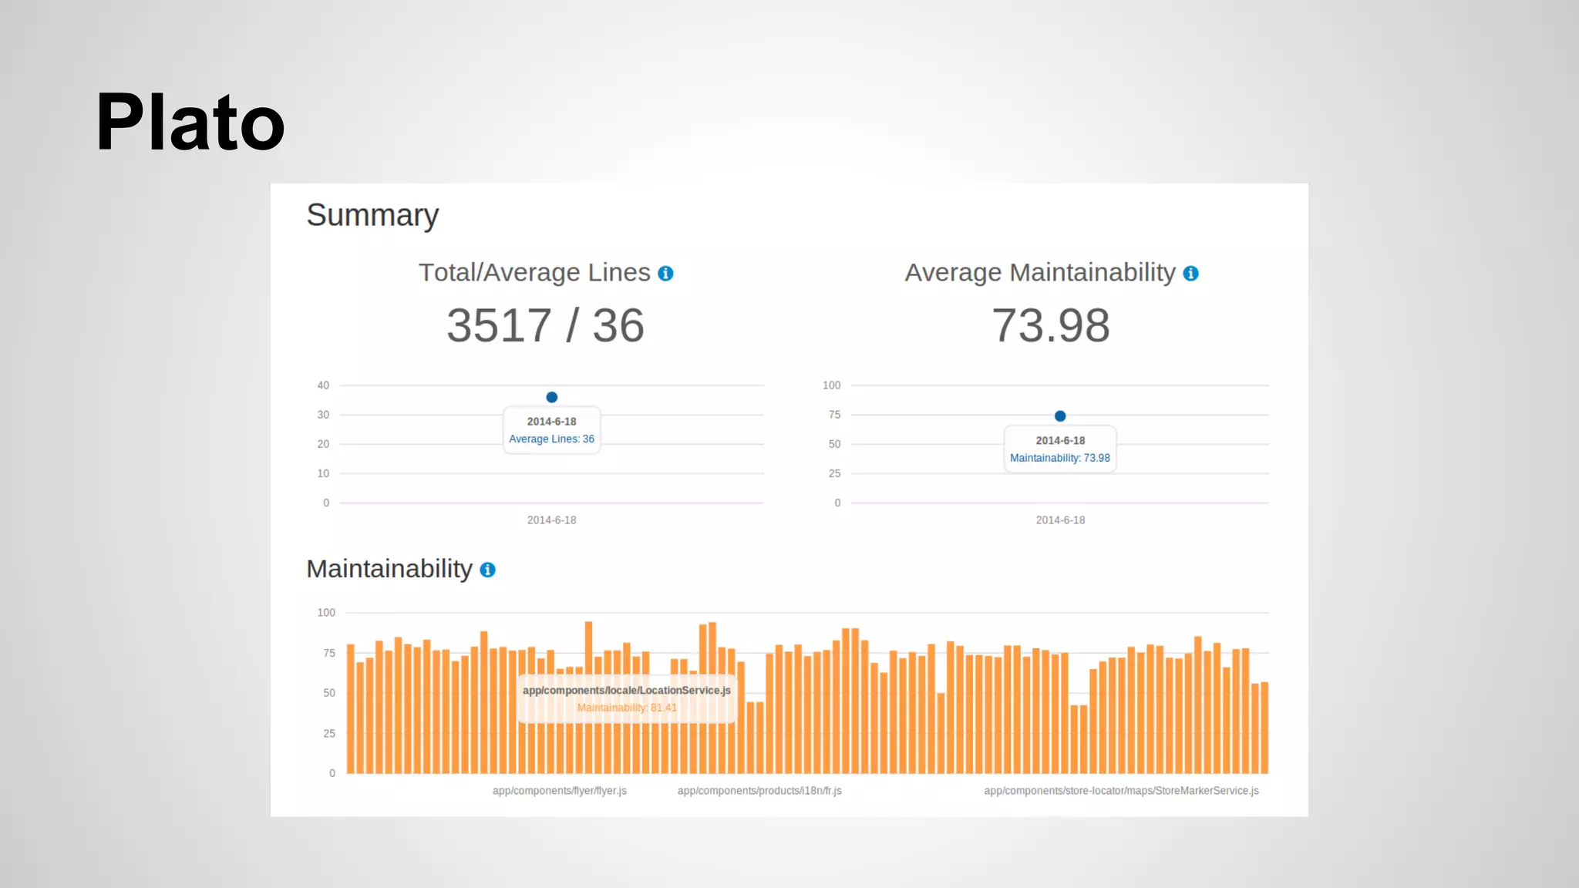Viewport: 1579px width, 888px height.
Task: Click info icon beside Average Maintainability
Action: [x=1190, y=274]
